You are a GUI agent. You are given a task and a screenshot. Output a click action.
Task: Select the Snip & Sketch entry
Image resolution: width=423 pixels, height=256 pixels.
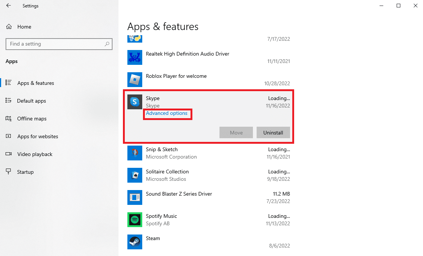[x=209, y=153]
